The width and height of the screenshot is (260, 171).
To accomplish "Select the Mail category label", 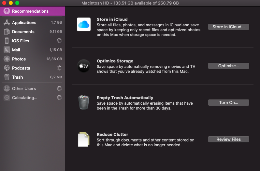I will coord(16,50).
